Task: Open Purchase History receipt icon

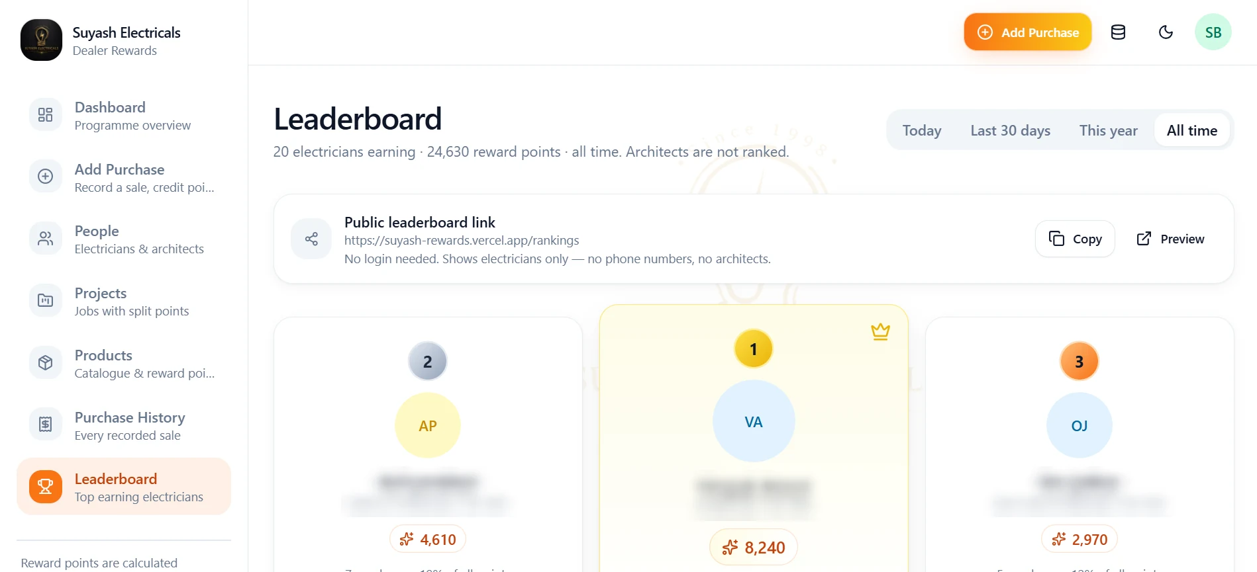Action: pos(46,425)
